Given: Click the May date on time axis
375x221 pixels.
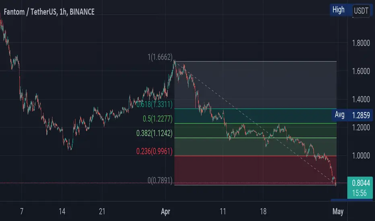Looking at the screenshot, I should (x=338, y=211).
